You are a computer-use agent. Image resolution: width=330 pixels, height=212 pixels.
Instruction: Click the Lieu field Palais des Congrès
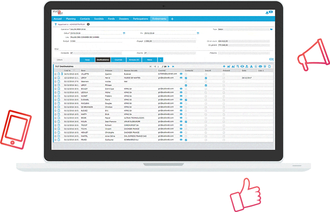pyautogui.click(x=133, y=37)
